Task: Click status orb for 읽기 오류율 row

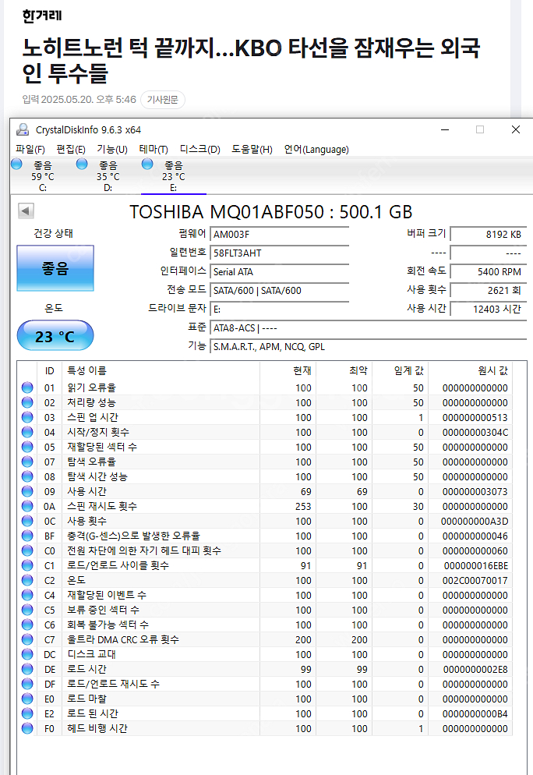Action: (x=27, y=387)
